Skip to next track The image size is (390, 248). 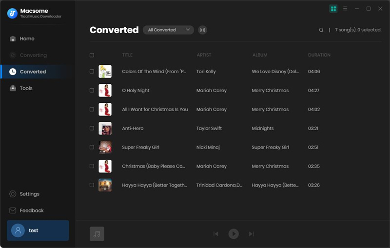click(x=251, y=234)
